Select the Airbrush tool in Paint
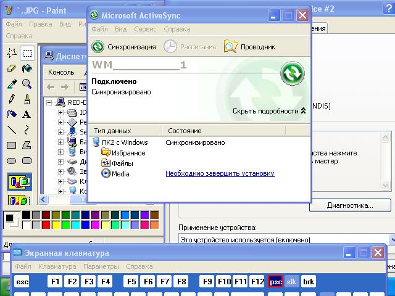395x296 pixels. 12,114
